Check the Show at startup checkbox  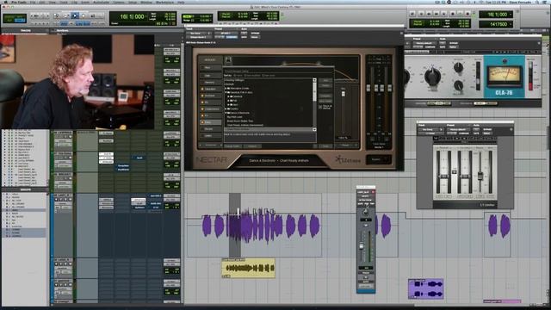point(320,107)
